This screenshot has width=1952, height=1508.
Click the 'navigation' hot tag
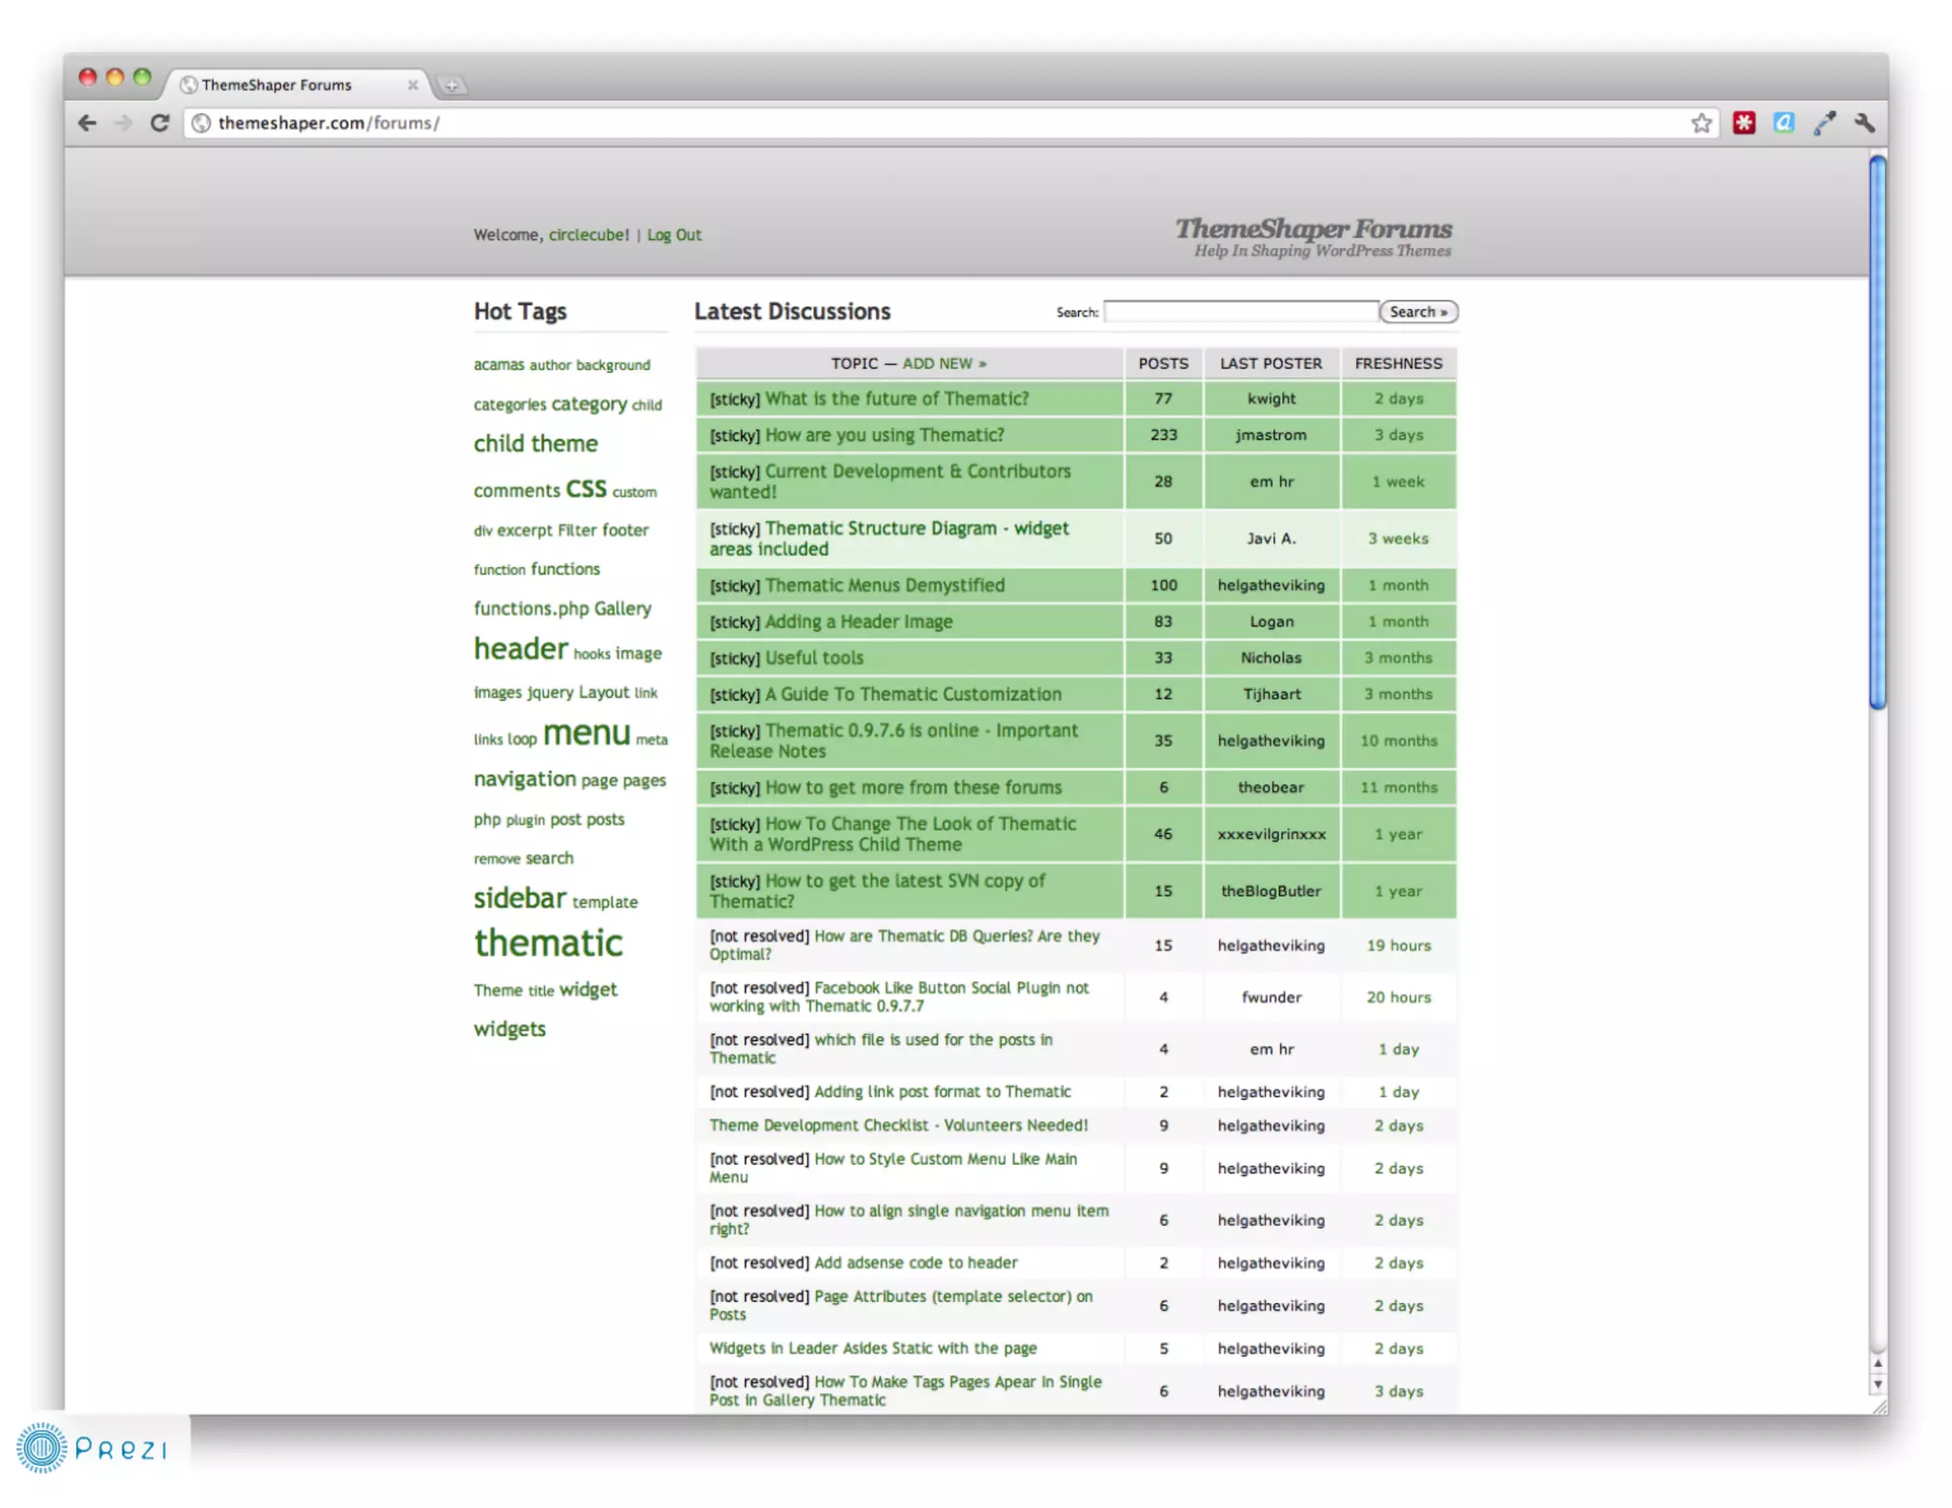click(525, 779)
